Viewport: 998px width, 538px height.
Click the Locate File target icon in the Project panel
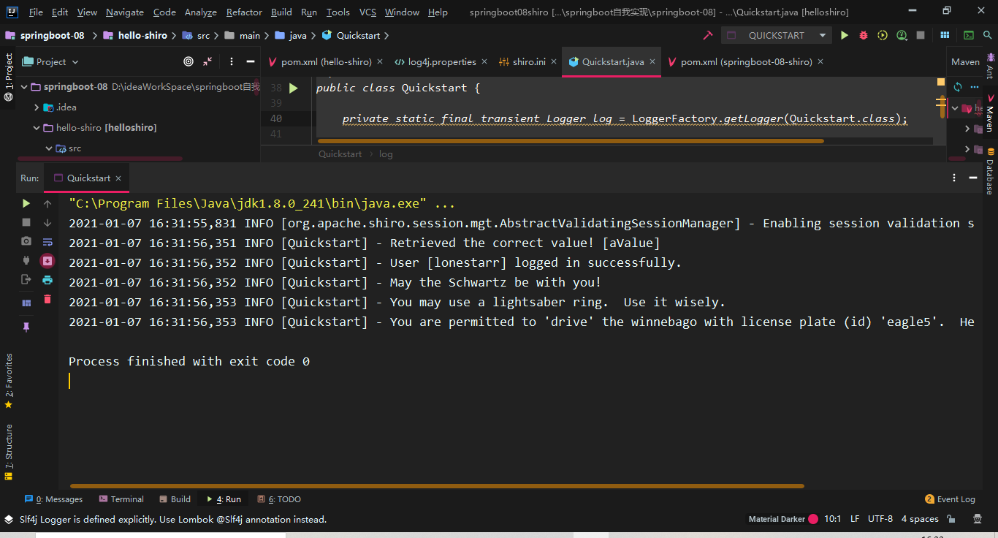click(188, 62)
